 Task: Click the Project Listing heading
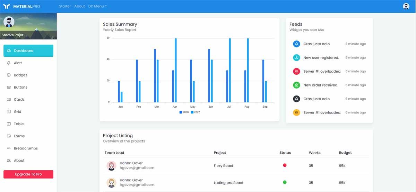coord(118,136)
